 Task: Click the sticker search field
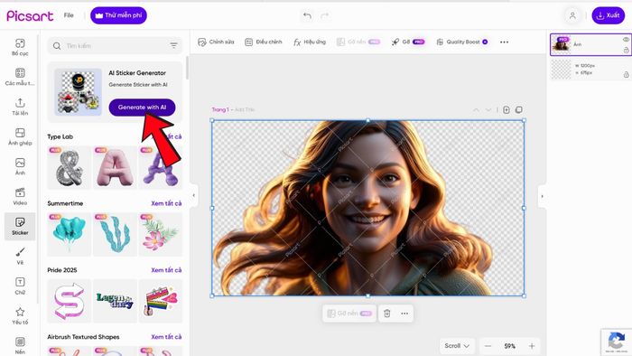[115, 45]
